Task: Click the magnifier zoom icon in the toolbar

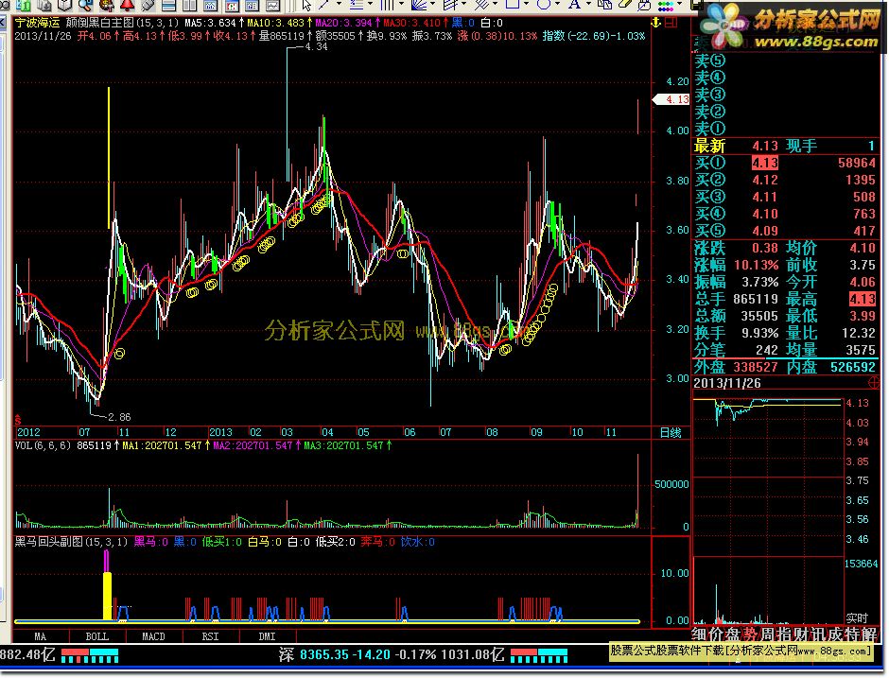Action: point(85,5)
